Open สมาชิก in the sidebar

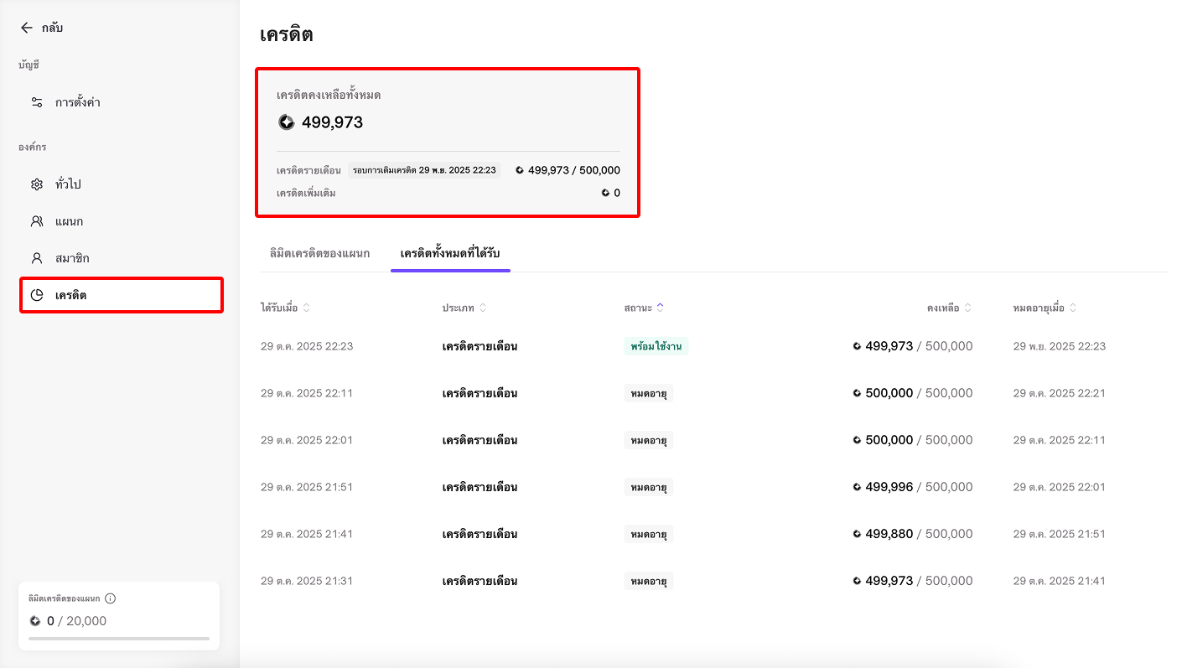coord(72,258)
